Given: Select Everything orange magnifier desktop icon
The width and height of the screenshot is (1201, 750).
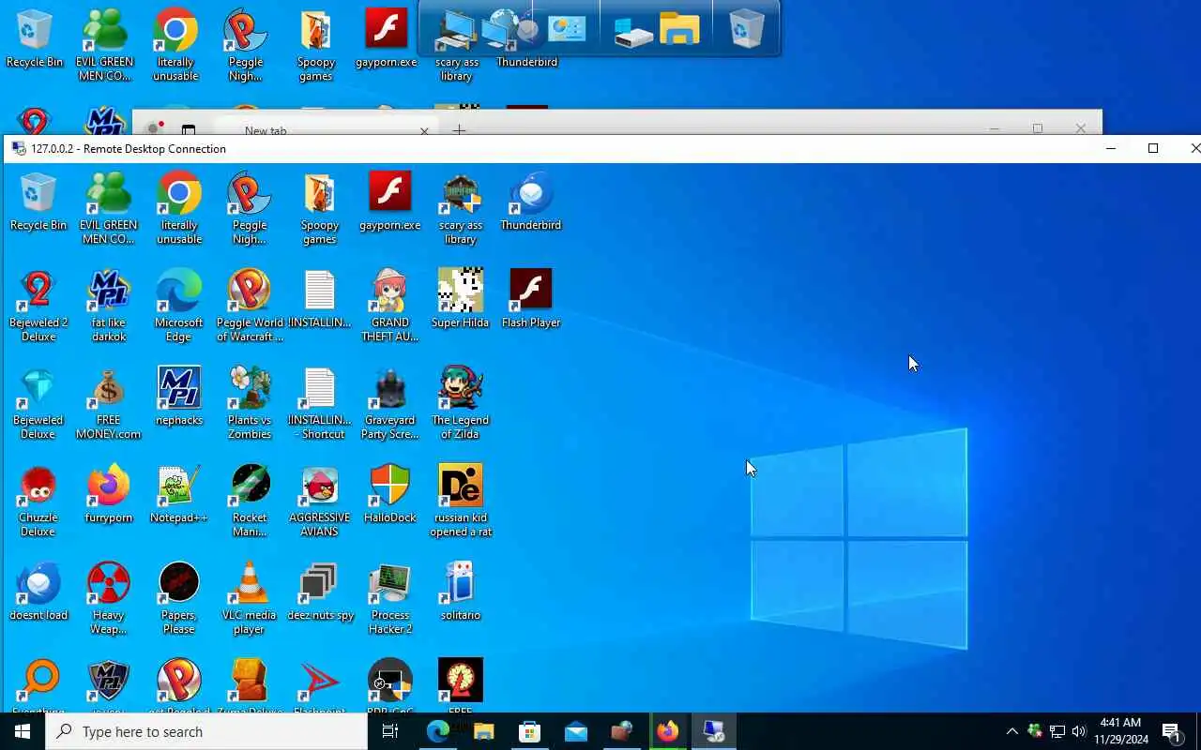Looking at the screenshot, I should (x=38, y=685).
